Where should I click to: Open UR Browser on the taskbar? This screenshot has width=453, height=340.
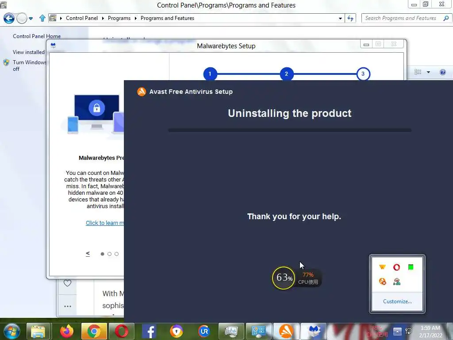coord(204,332)
